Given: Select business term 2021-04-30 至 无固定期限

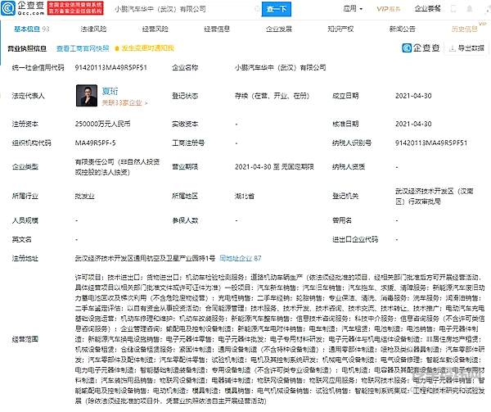Looking at the screenshot, I should tap(274, 166).
